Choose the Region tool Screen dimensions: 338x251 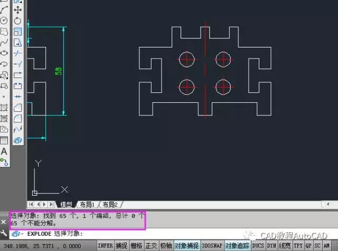[x=4, y=129]
